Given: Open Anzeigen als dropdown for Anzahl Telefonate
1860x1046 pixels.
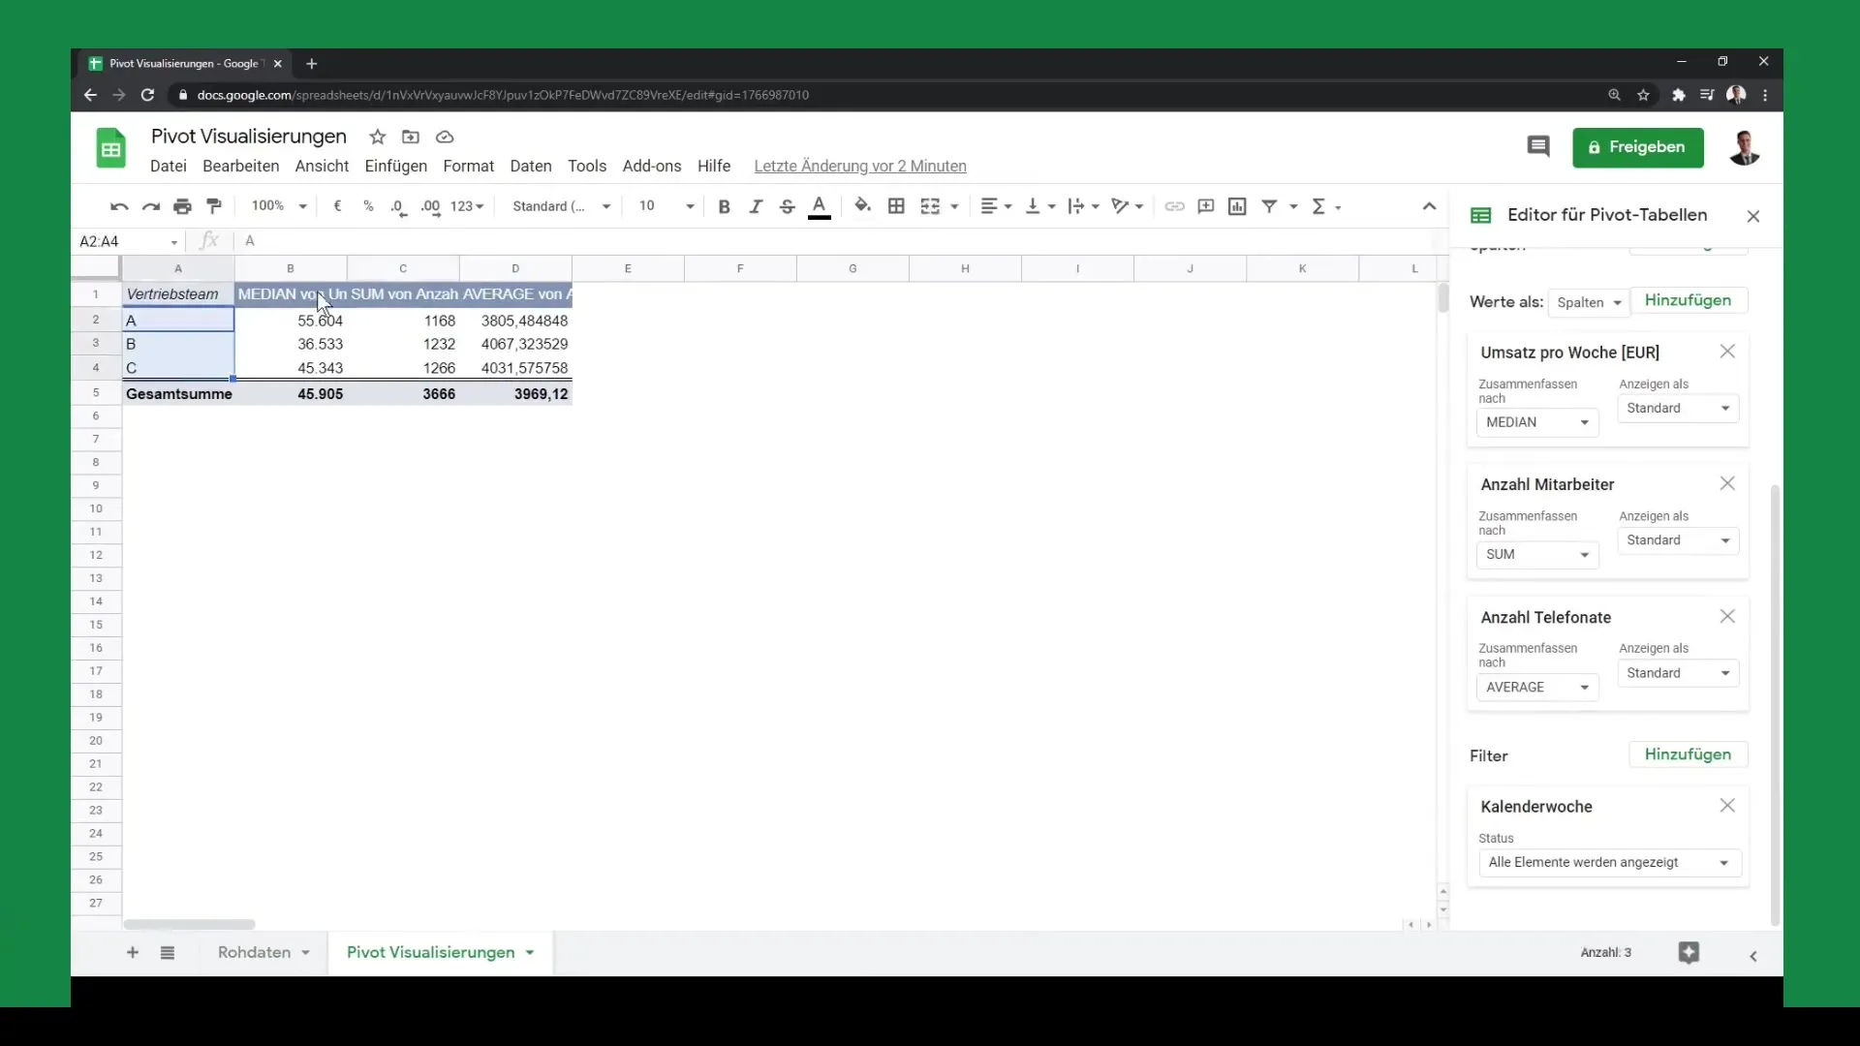Looking at the screenshot, I should coord(1678,673).
